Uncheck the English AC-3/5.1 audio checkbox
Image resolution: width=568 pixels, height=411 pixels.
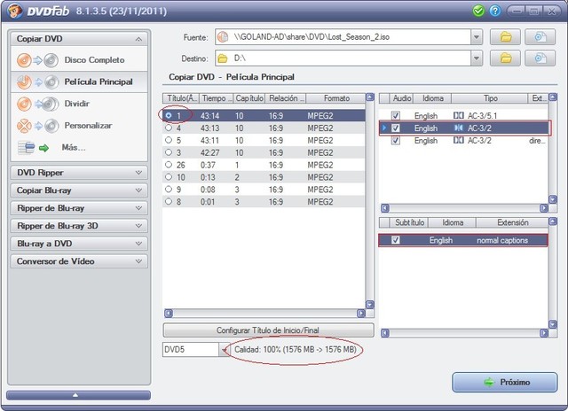click(396, 116)
